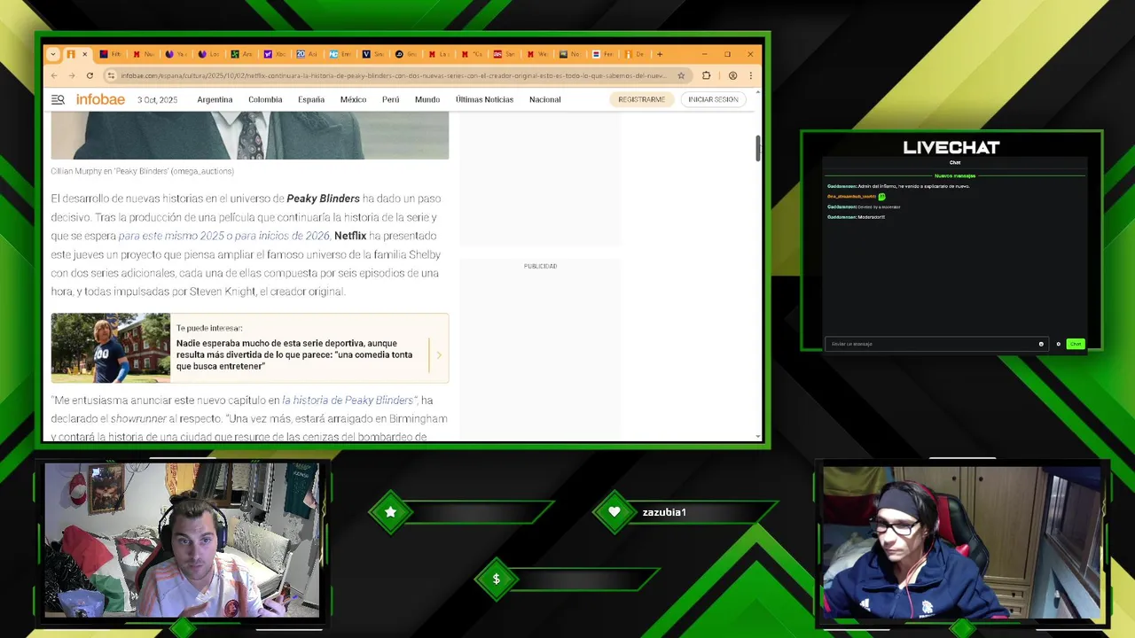
Task: Click the Cillian Murphy article photo
Action: 250,136
